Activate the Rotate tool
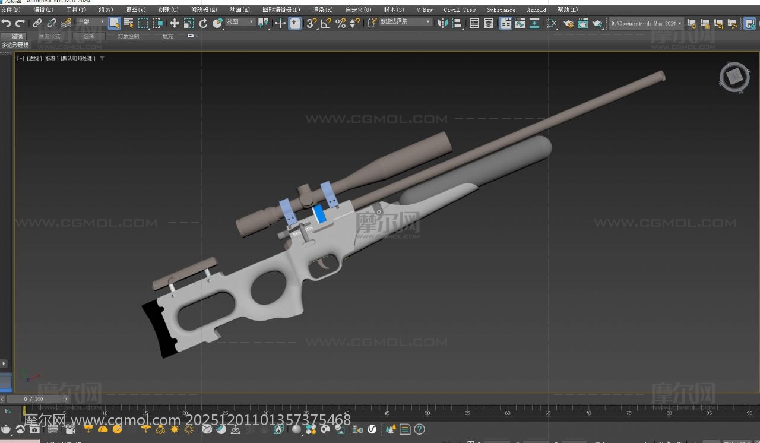This screenshot has height=443, width=760. (x=203, y=23)
